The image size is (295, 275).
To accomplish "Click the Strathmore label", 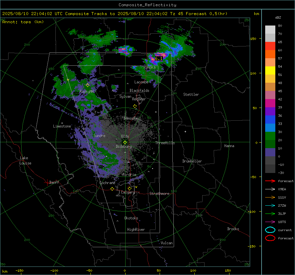I will pyautogui.click(x=159, y=194).
